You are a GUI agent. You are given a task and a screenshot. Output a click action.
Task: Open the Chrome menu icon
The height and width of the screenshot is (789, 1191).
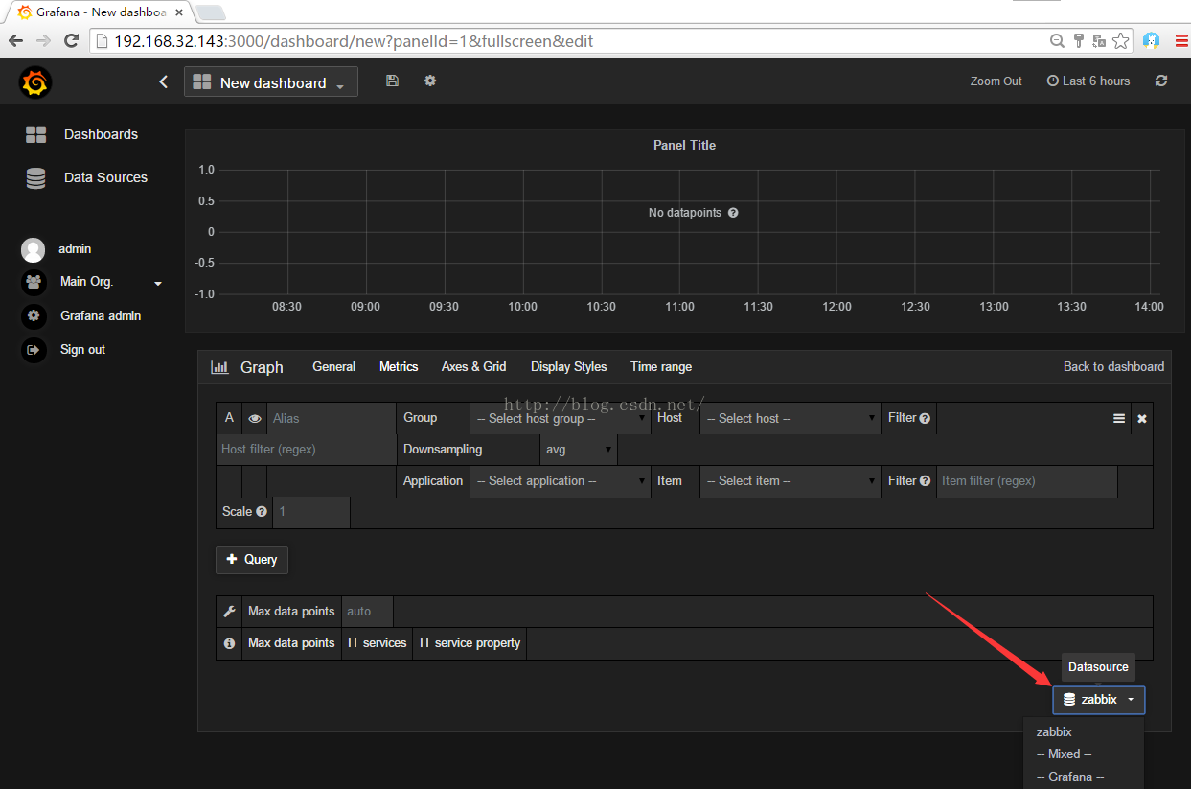pyautogui.click(x=1182, y=40)
